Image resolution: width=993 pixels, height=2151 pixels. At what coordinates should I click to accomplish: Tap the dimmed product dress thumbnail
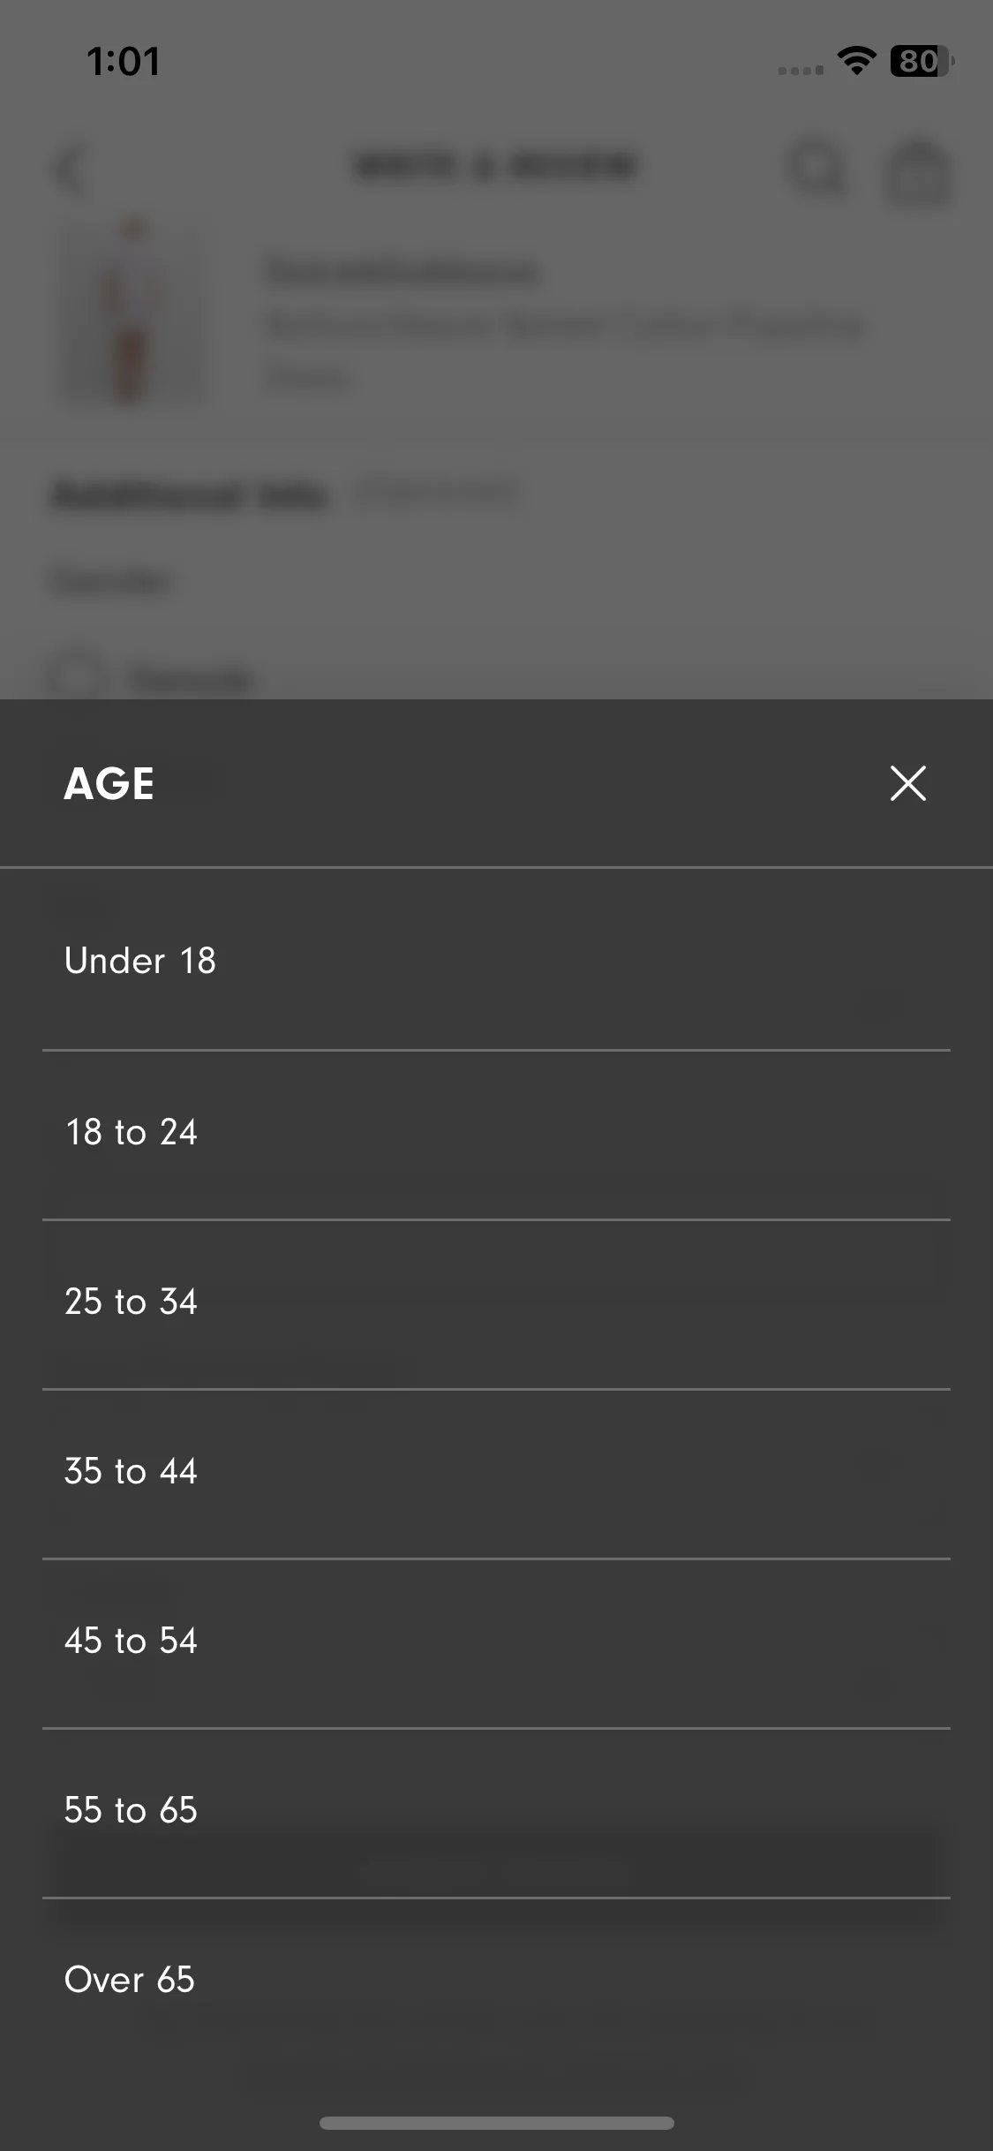pos(132,309)
